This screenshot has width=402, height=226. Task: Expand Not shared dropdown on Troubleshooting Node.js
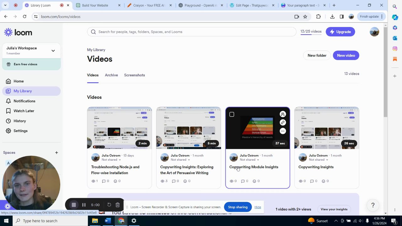(111, 160)
